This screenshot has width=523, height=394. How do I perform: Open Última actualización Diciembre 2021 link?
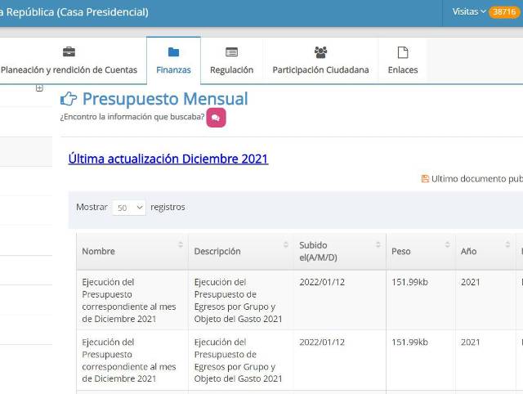click(168, 159)
